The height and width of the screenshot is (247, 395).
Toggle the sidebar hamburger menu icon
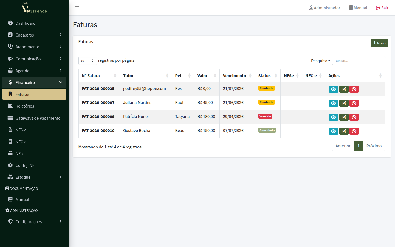click(x=77, y=7)
